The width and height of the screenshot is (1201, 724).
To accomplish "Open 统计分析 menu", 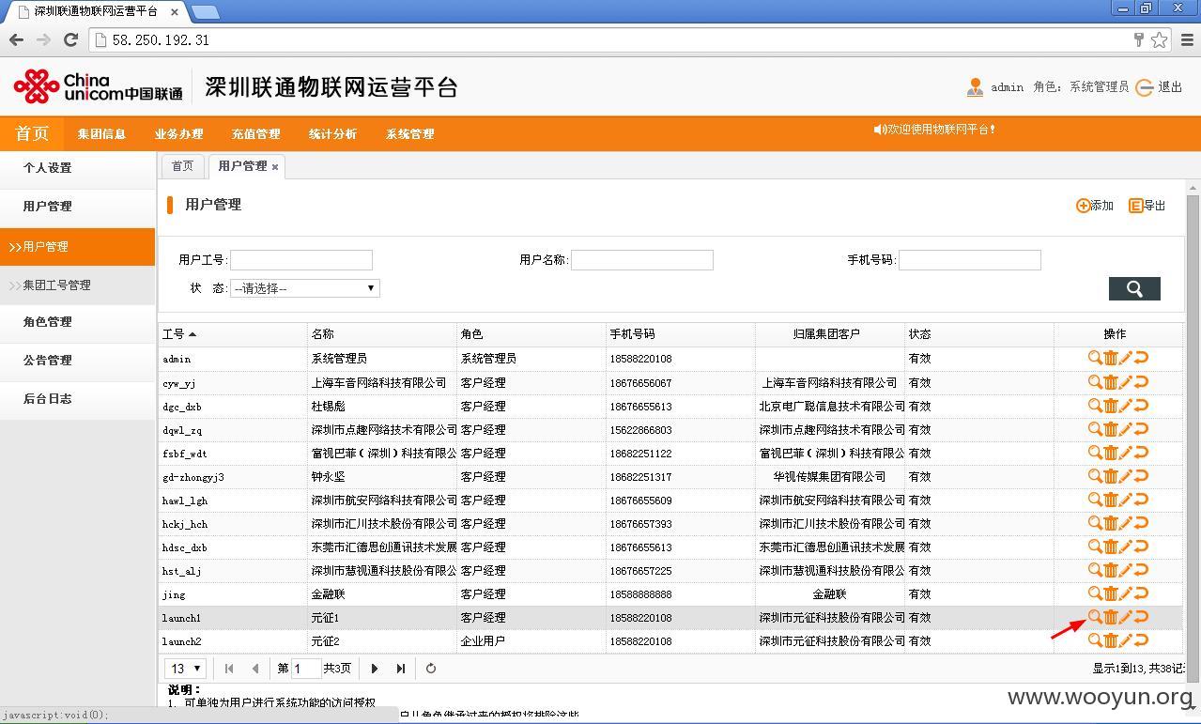I will (x=332, y=133).
